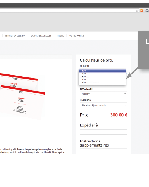The width and height of the screenshot is (149, 187).
Task: Expand the GRAMMAGE 90 g/m² dropdown
Action: 104,94
